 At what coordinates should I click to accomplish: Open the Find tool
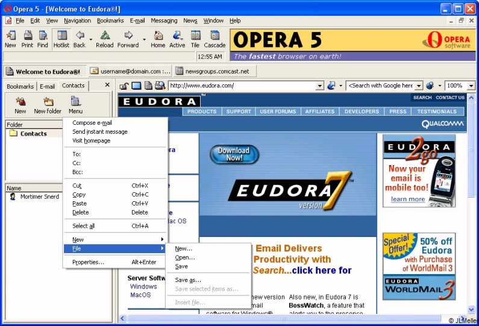pos(42,39)
